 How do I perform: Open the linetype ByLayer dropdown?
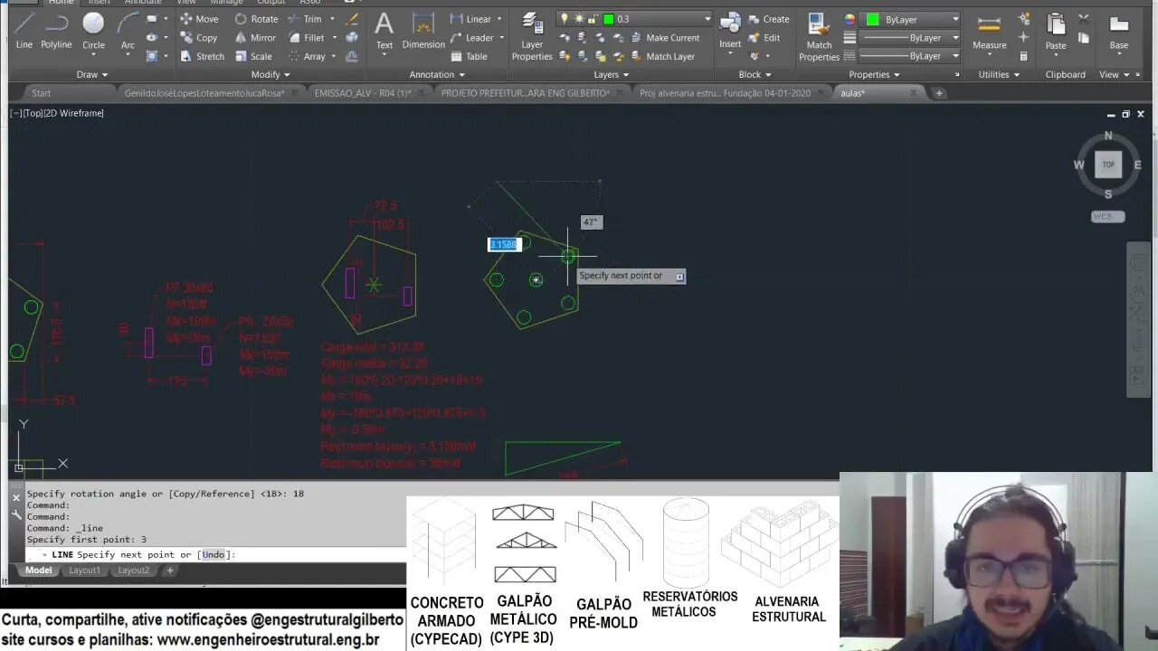click(955, 56)
